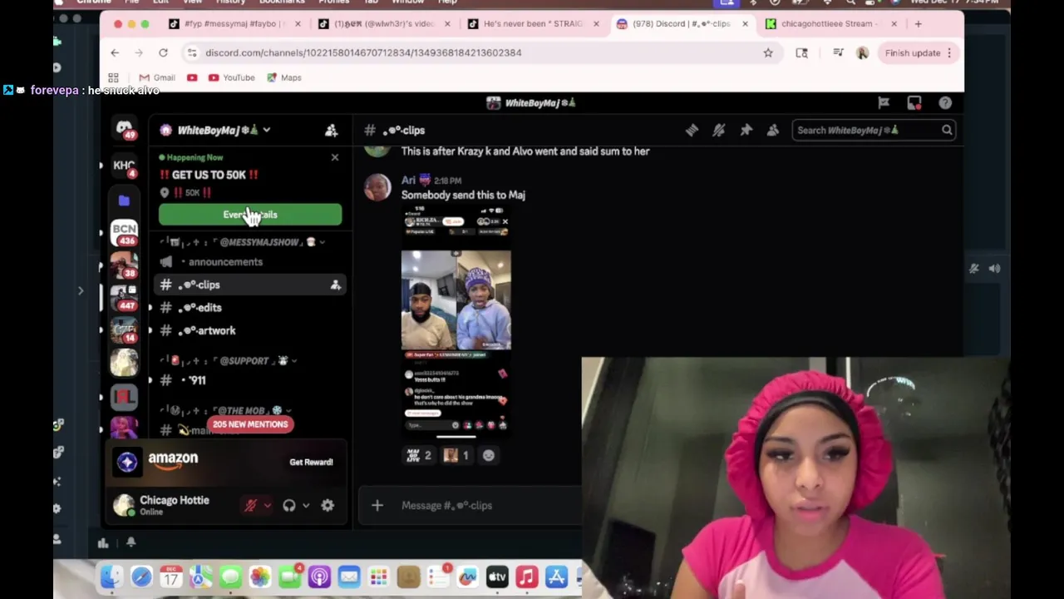1064x599 pixels.
Task: Open the Discord inbox icon with red dot
Action: [x=914, y=103]
